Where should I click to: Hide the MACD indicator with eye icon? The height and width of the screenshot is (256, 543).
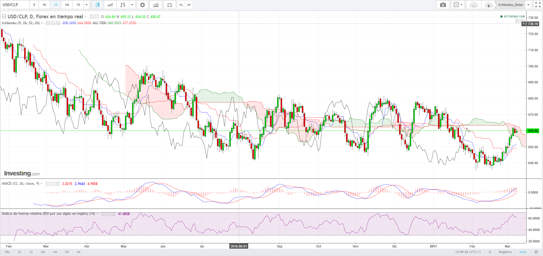coord(48,184)
